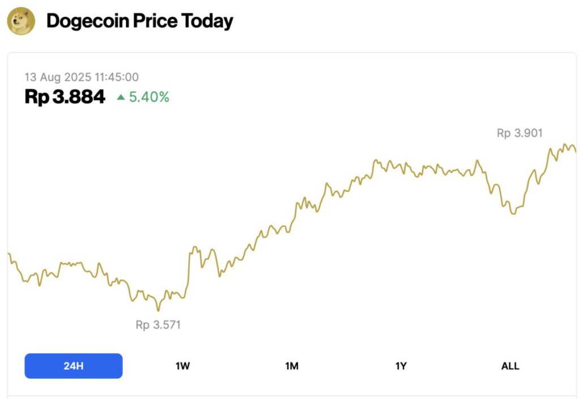
Task: Click the Rp 3.901 high label
Action: click(519, 133)
